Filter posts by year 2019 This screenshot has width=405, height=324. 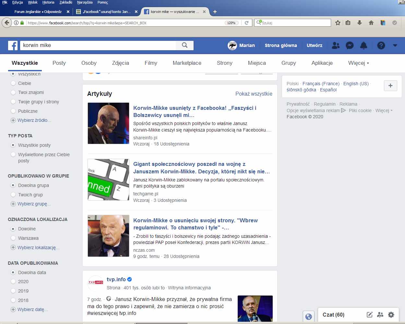(13, 291)
